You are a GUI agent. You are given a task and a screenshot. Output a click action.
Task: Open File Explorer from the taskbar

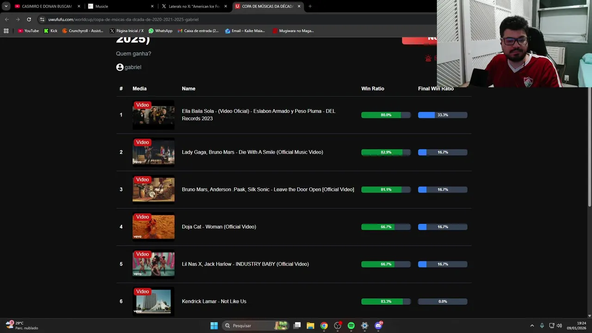pyautogui.click(x=310, y=326)
